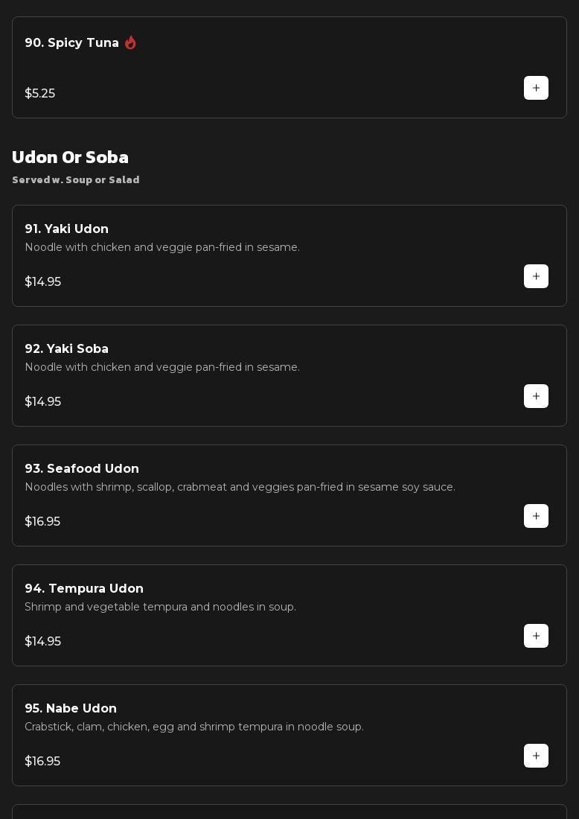The width and height of the screenshot is (579, 819).
Task: Tap the plus button for Tempura Udon
Action: pyautogui.click(x=536, y=636)
